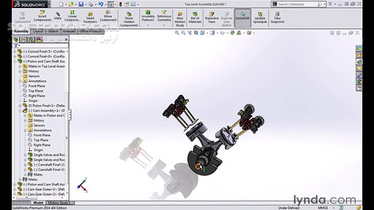Click Zoom to Area icon
The image size is (374, 210).
(183, 33)
